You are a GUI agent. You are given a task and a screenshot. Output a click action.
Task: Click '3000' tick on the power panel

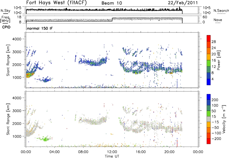(17, 52)
